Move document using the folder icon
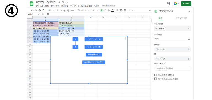This screenshot has width=212, height=100. (x=63, y=2)
